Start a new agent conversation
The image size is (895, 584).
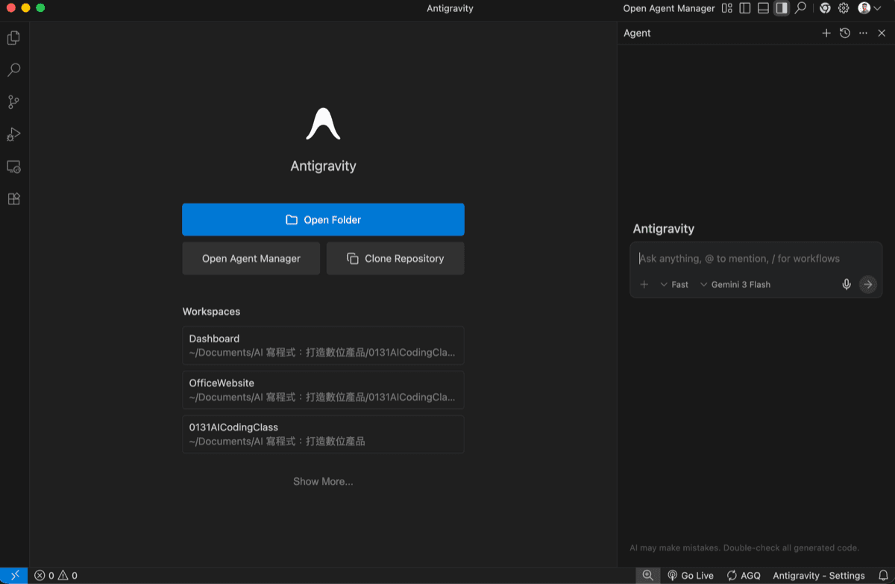(826, 33)
